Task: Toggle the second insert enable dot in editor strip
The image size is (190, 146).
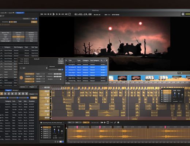Action: pos(41,130)
